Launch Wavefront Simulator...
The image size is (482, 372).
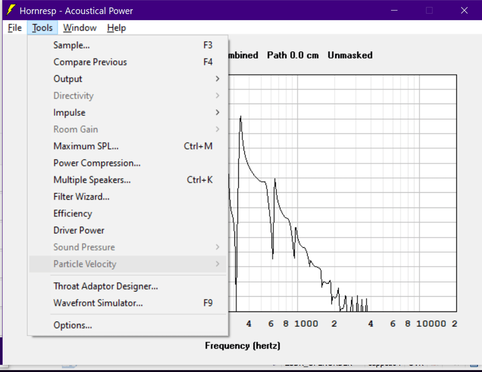tap(128, 303)
